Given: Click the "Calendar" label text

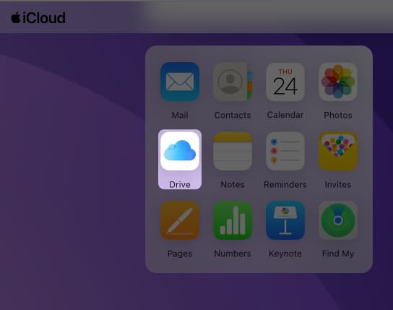Looking at the screenshot, I should tap(285, 115).
